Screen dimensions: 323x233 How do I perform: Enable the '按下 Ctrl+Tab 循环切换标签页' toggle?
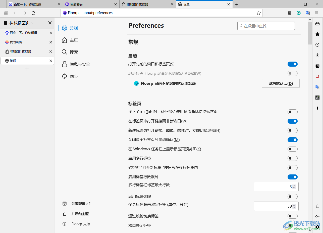coord(292,112)
